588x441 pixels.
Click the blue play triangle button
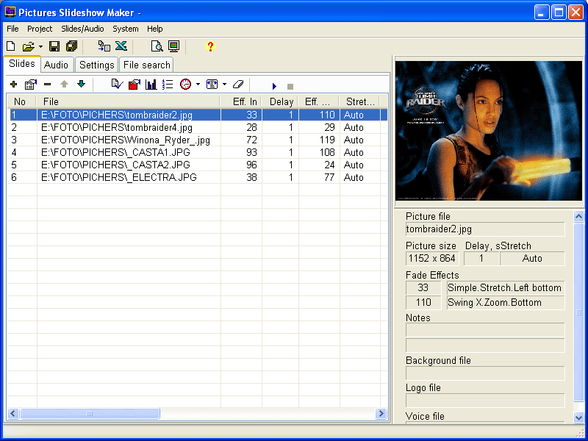pyautogui.click(x=274, y=86)
